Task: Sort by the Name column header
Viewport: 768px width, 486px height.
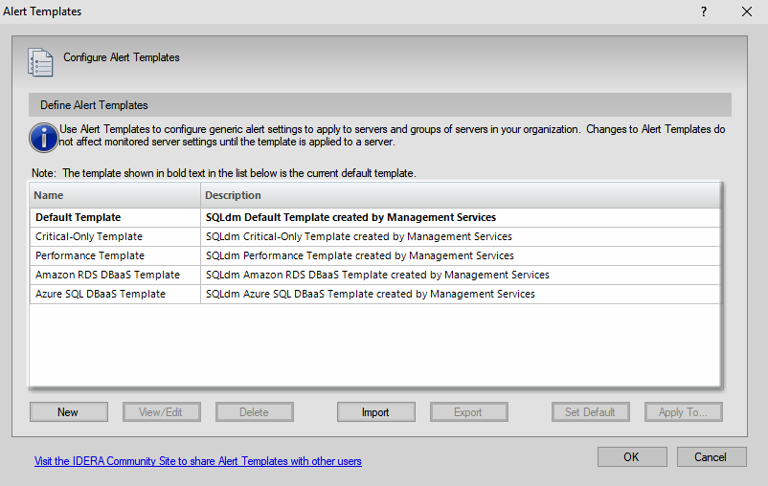Action: pyautogui.click(x=115, y=195)
